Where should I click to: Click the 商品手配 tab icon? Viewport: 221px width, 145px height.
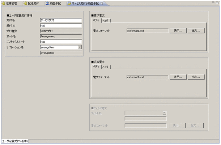(x=47, y=3)
